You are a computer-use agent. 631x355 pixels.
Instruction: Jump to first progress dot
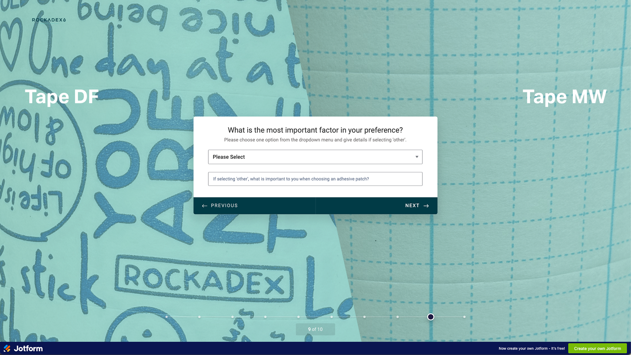coord(167,317)
